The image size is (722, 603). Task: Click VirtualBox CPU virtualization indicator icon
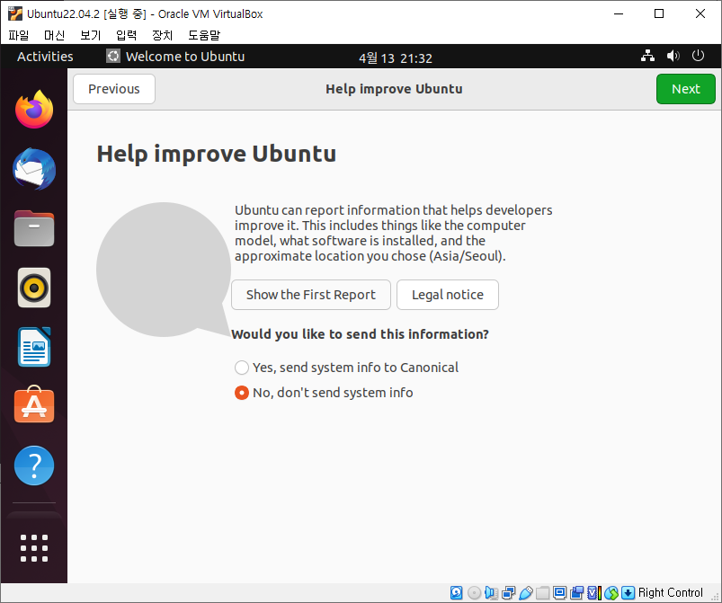point(594,592)
